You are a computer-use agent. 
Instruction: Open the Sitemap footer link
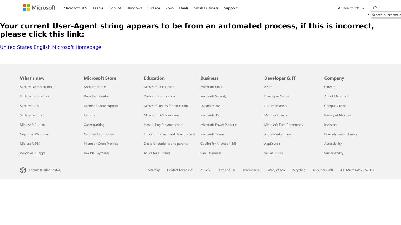pyautogui.click(x=154, y=170)
